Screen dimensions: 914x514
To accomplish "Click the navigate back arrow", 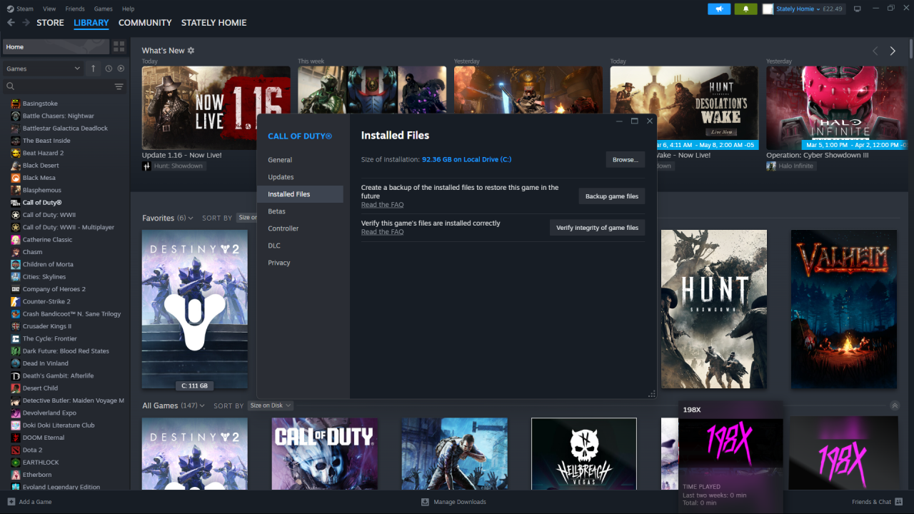I will tap(11, 23).
